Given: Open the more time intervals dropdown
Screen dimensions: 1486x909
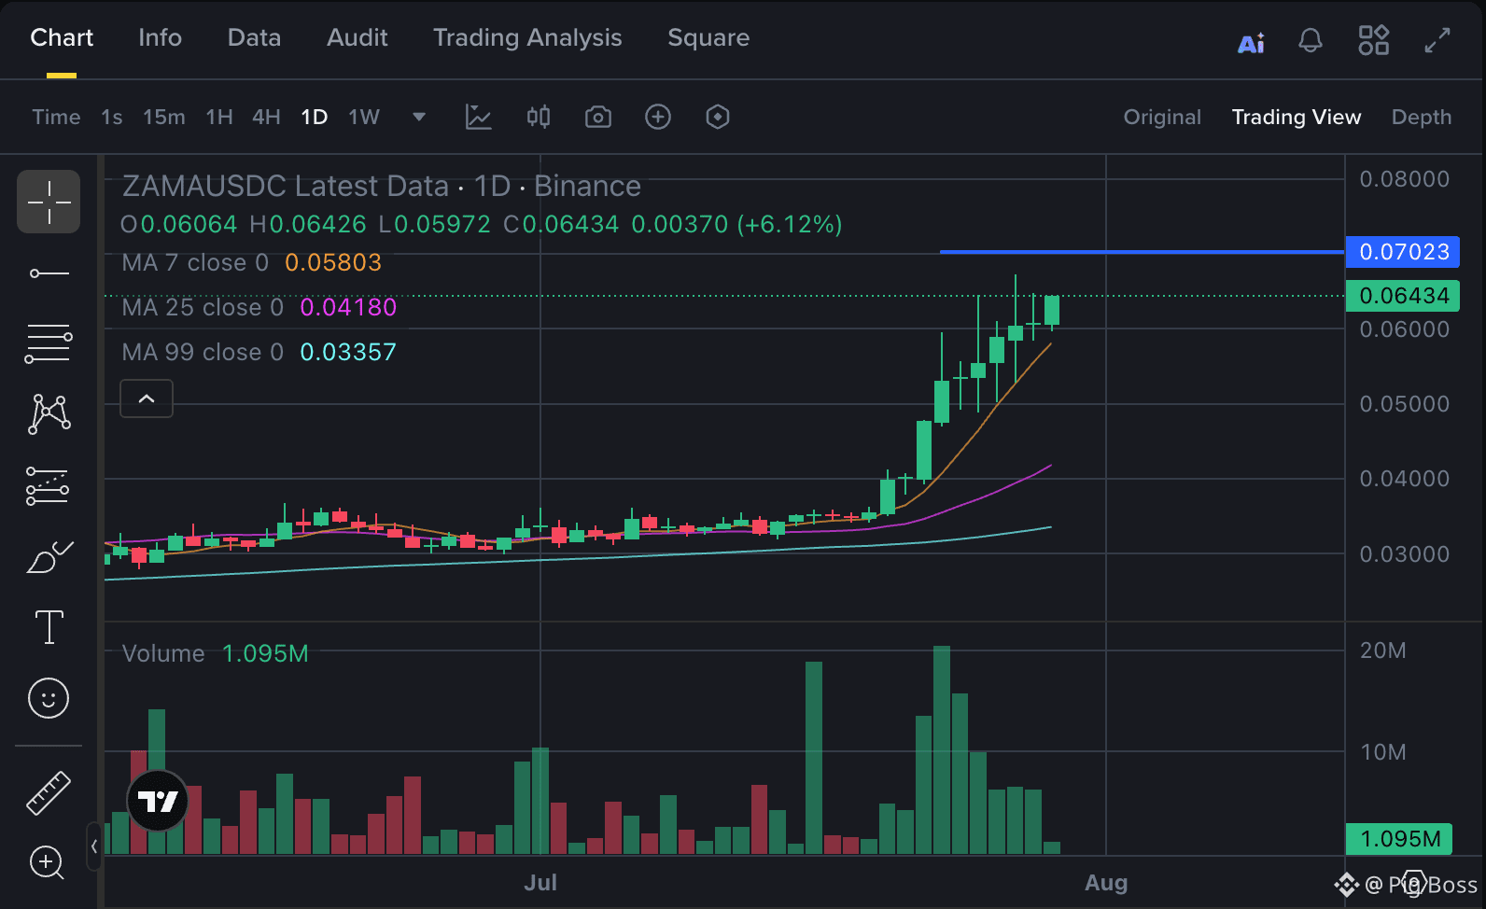Looking at the screenshot, I should (419, 117).
